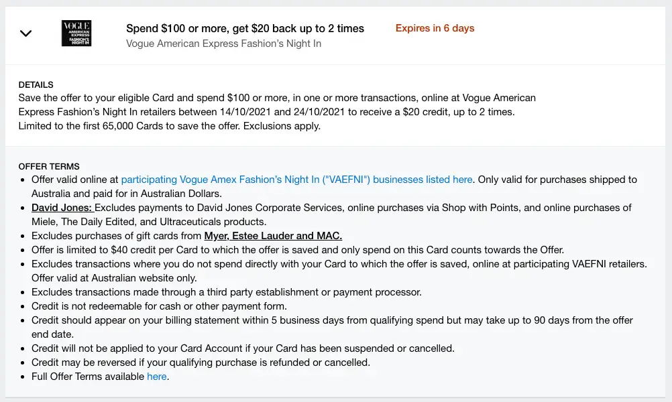
Task: Click the underlined 'David Jones:' text
Action: click(x=62, y=208)
